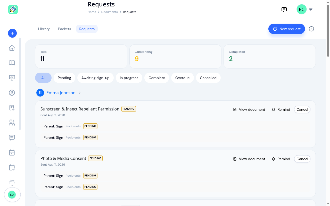Expand the sidebar with the down chevron
This screenshot has width=330, height=206.
pos(12,185)
